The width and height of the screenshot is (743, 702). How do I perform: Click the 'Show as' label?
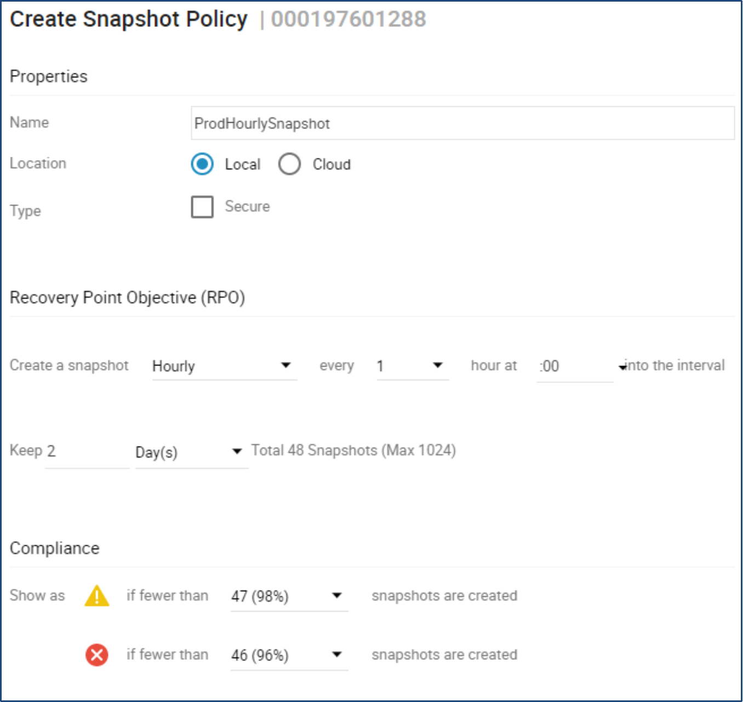37,596
